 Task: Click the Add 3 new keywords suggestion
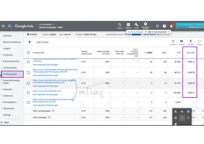157,32
